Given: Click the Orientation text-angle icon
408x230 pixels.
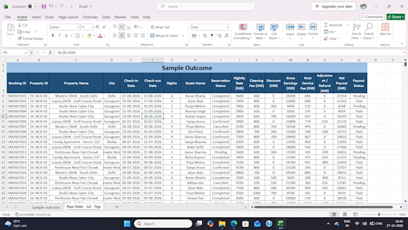Looking at the screenshot, I should coord(136,27).
